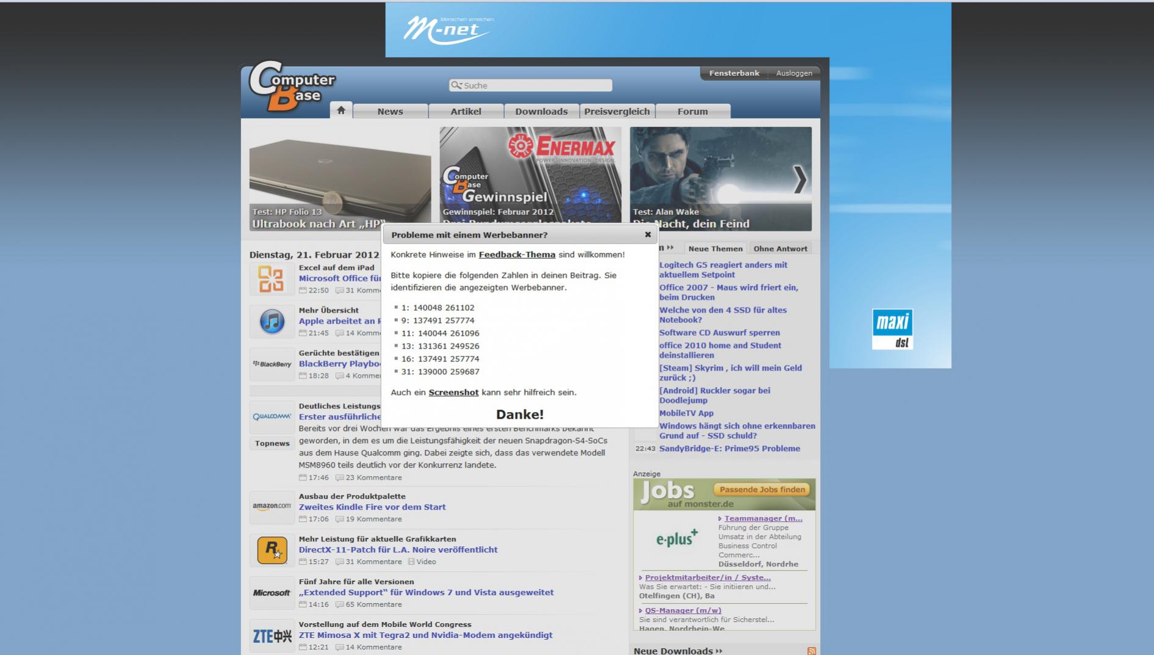Click the Video icon on L.A. Noire news
The width and height of the screenshot is (1154, 655).
coord(411,562)
